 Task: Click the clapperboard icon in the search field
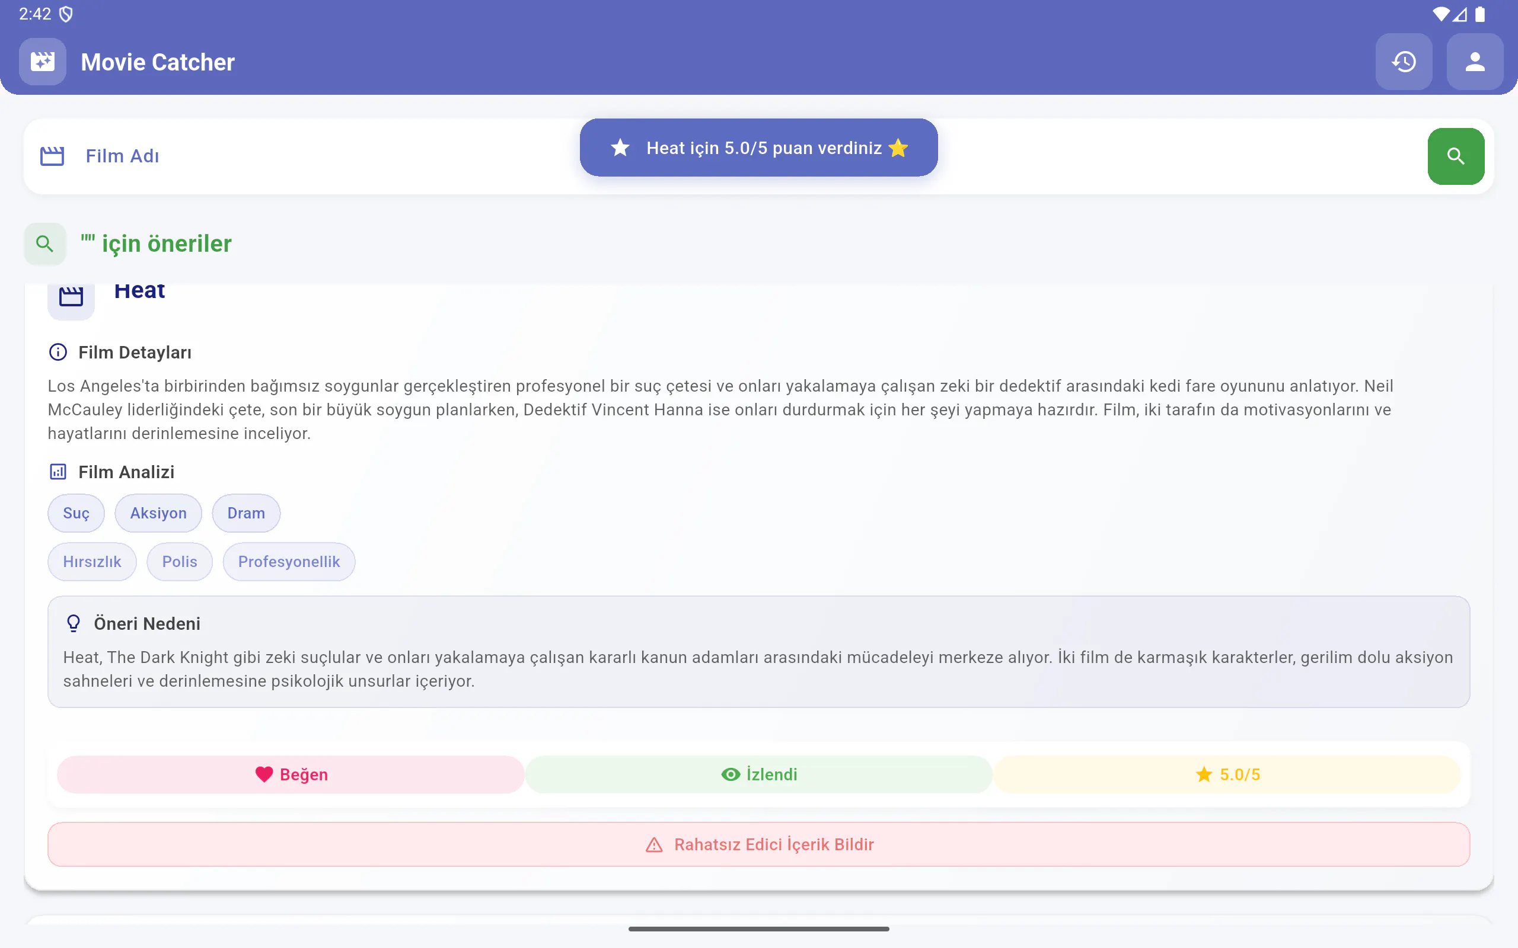click(52, 156)
